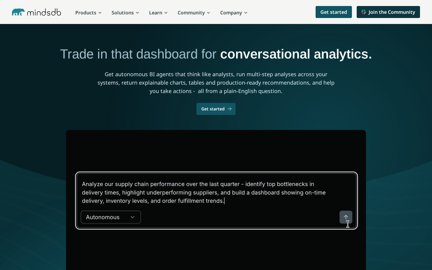Click the Join the Community button
This screenshot has height=270, width=432.
(x=388, y=12)
